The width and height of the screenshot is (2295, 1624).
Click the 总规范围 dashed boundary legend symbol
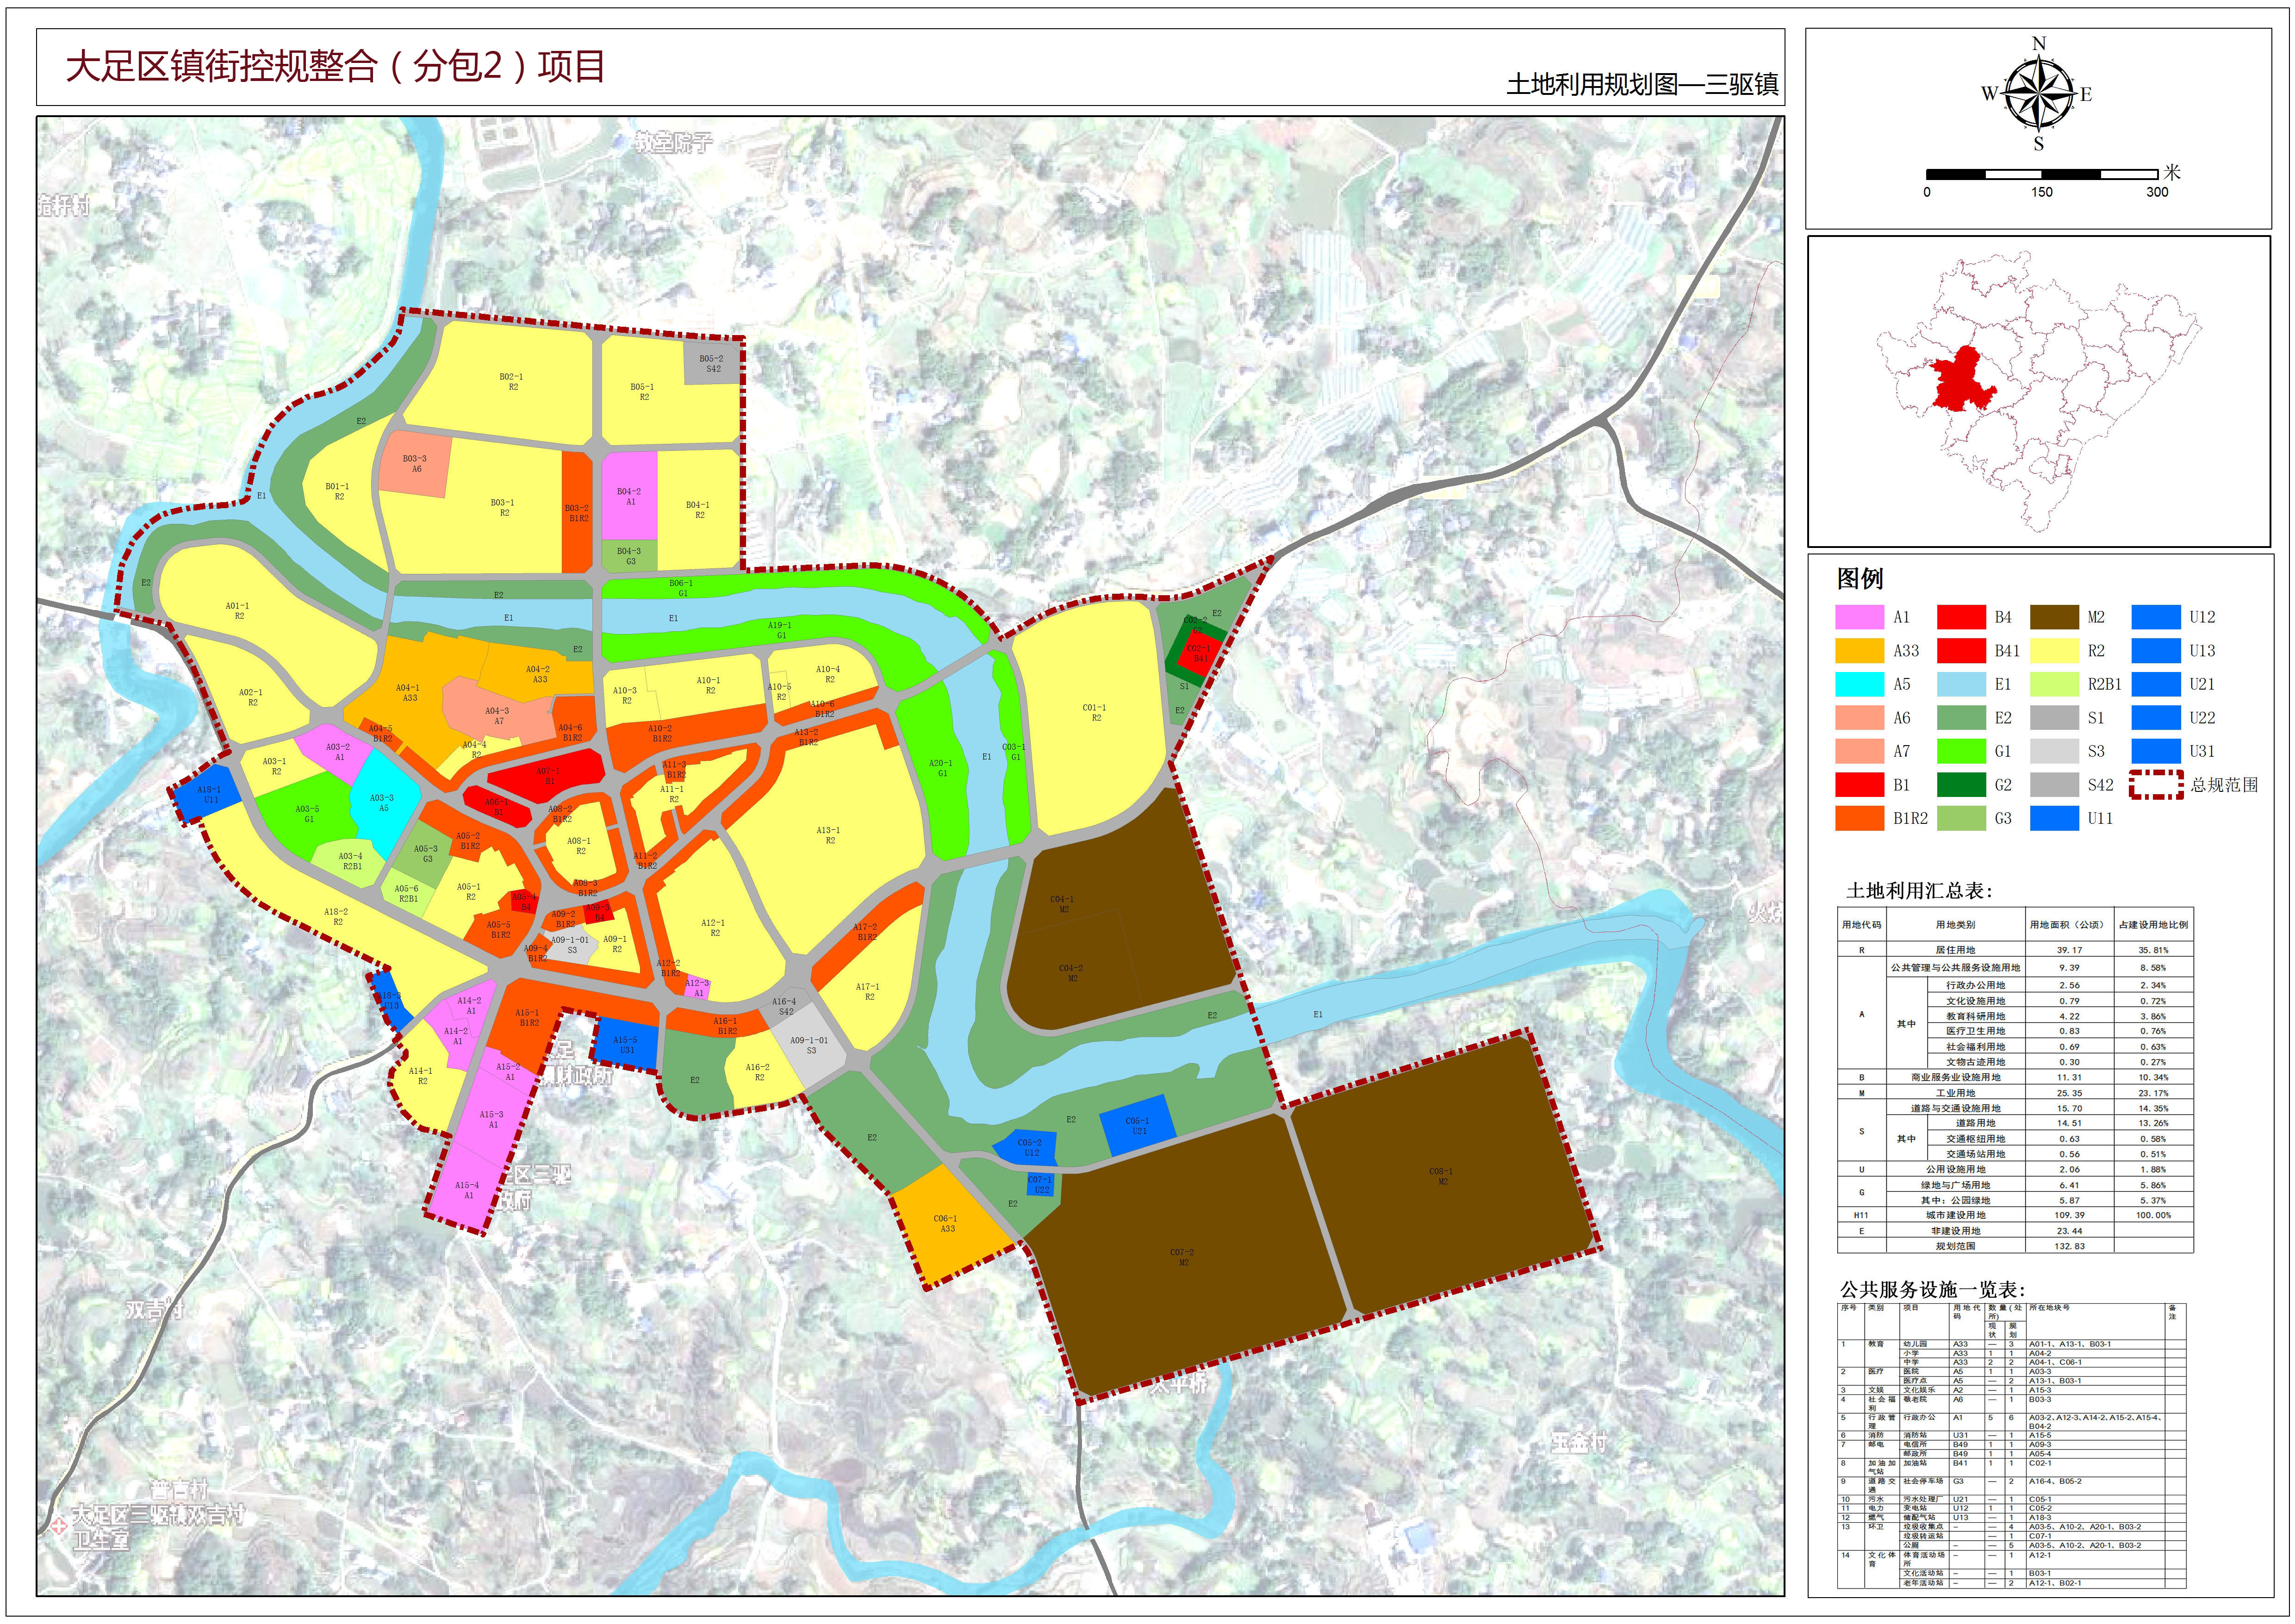[2156, 785]
